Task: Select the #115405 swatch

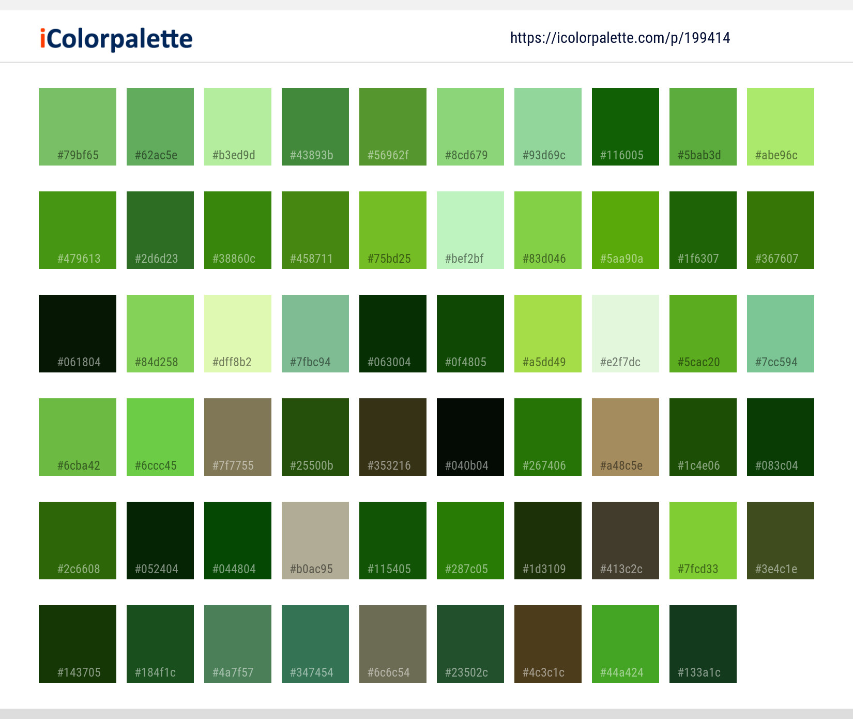Action: [x=393, y=541]
